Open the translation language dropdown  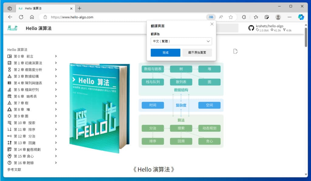point(181,41)
